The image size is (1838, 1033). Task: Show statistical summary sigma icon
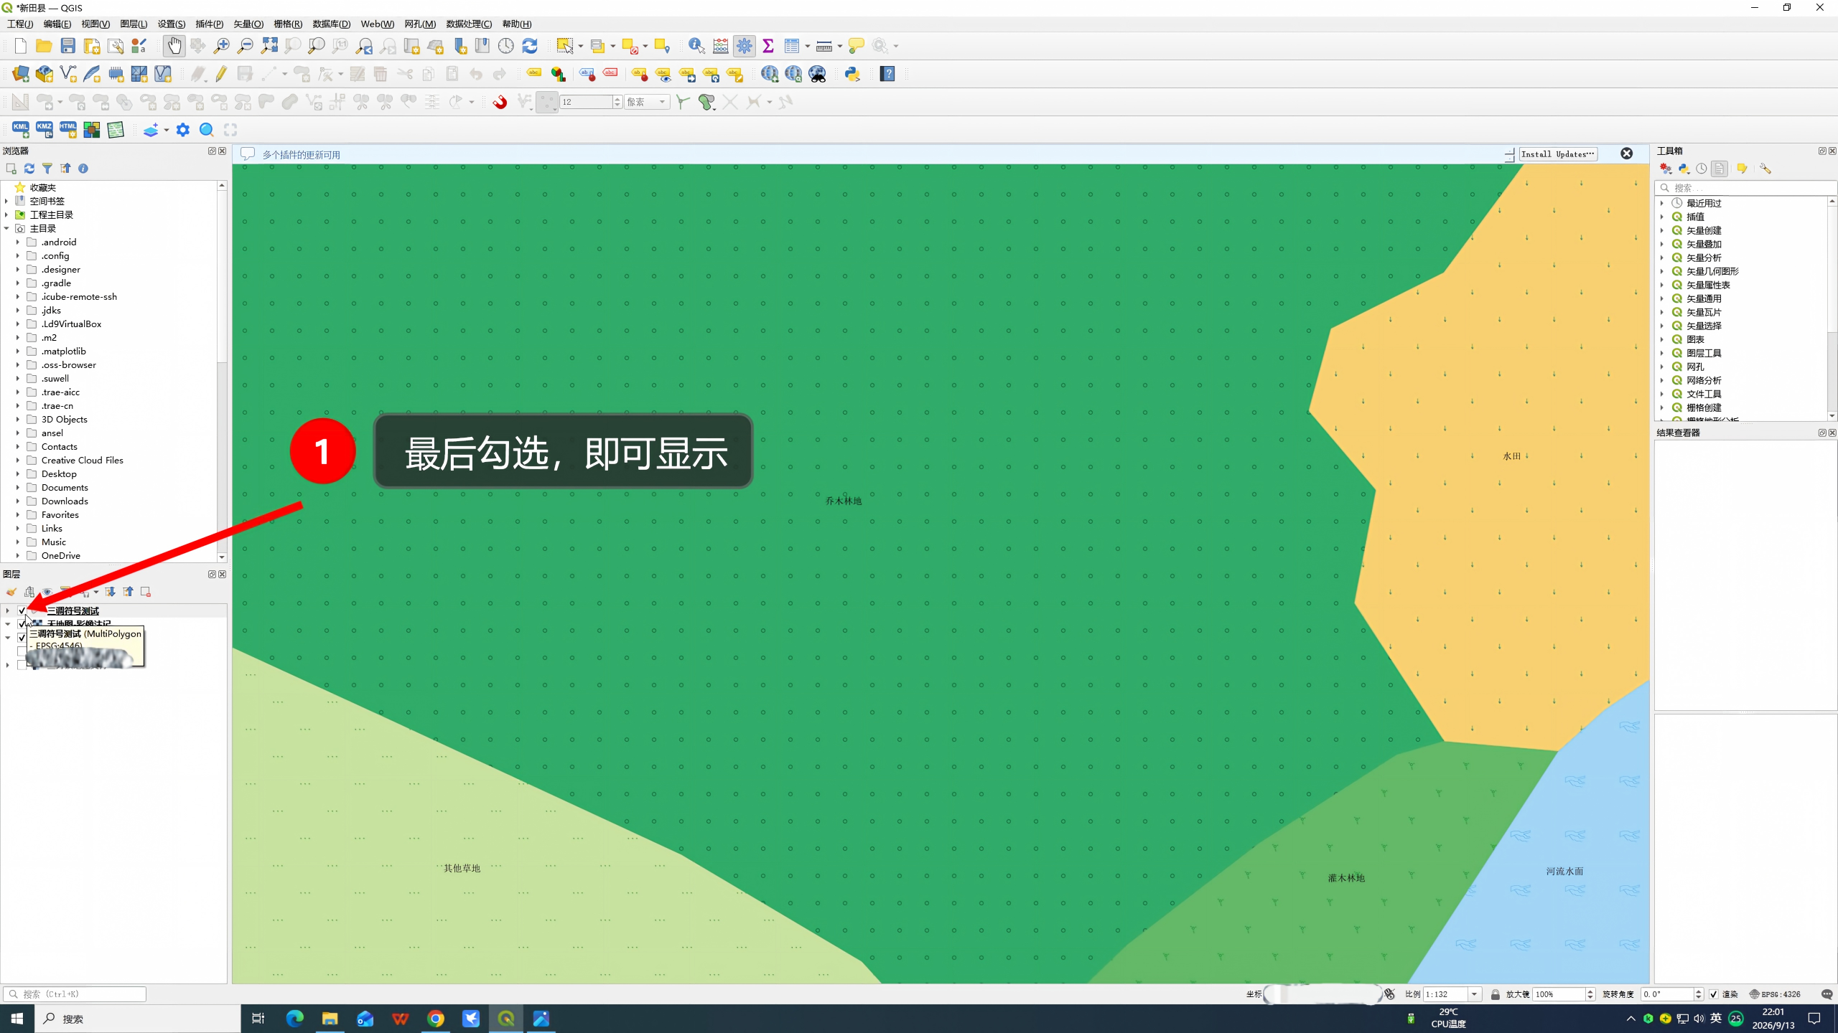[768, 46]
